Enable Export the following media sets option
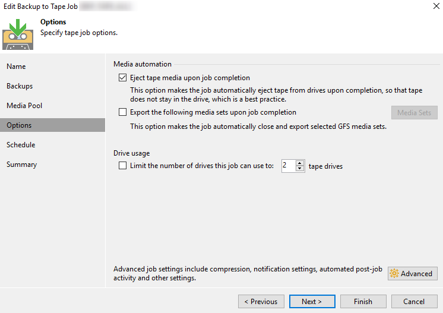Image resolution: width=443 pixels, height=313 pixels. pos(123,112)
